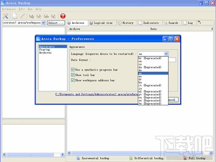
Task: Choose 'br (Deprecated)' in language list
Action: point(153,58)
